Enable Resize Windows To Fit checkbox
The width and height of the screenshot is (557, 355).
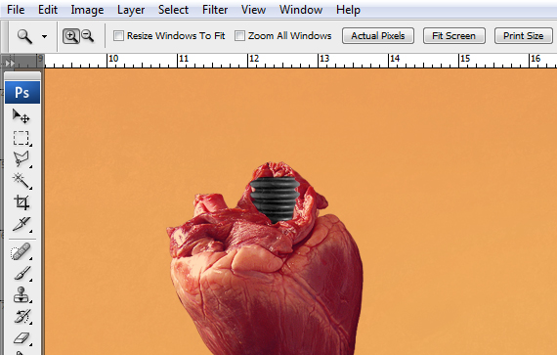118,35
